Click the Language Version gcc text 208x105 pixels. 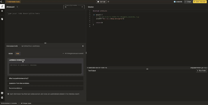[x=199, y=68]
